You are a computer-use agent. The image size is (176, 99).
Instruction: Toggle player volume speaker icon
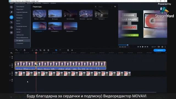click(x=159, y=47)
